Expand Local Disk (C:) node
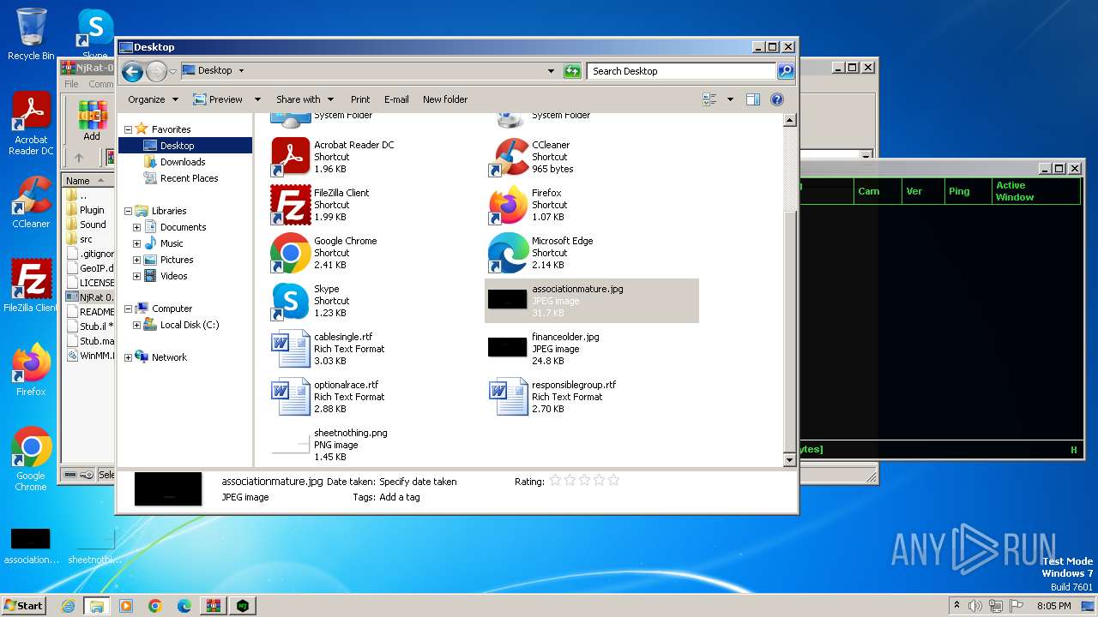1098x617 pixels. coord(136,325)
